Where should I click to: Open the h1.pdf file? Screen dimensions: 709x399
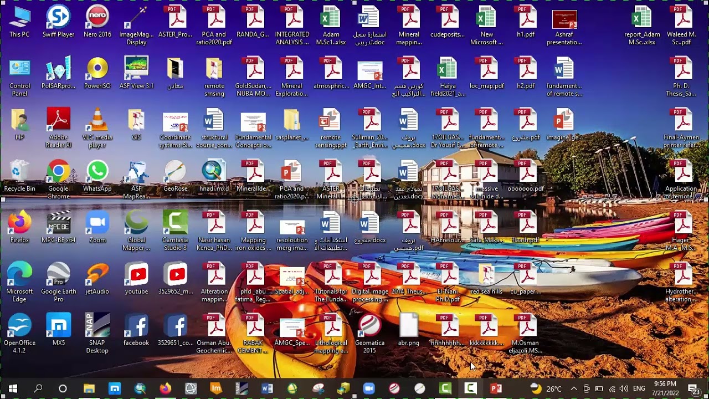(x=526, y=22)
